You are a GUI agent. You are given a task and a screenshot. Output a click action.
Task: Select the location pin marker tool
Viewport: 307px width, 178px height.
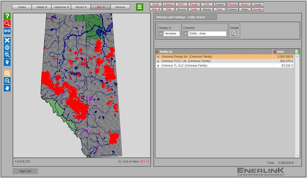click(x=7, y=62)
